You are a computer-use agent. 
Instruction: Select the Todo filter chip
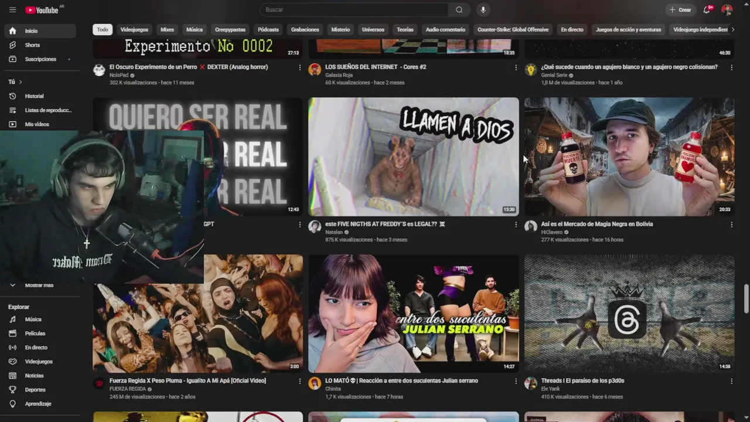(103, 29)
